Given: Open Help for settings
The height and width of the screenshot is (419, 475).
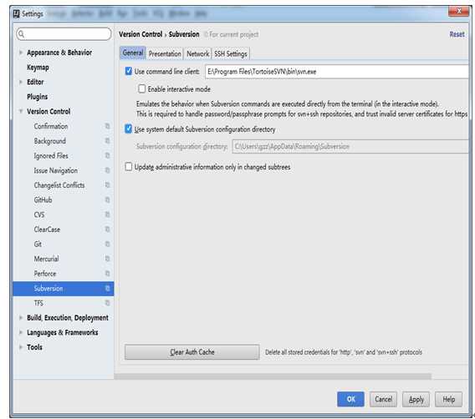Looking at the screenshot, I should 448,399.
